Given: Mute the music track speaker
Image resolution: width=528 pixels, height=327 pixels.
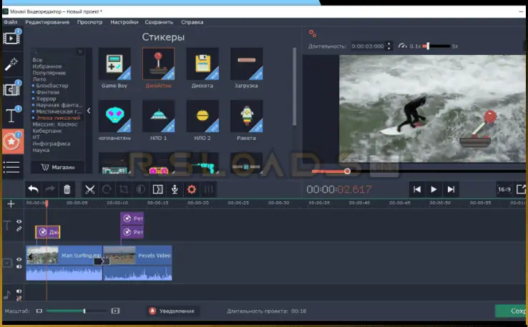Looking at the screenshot, I should click(x=19, y=291).
